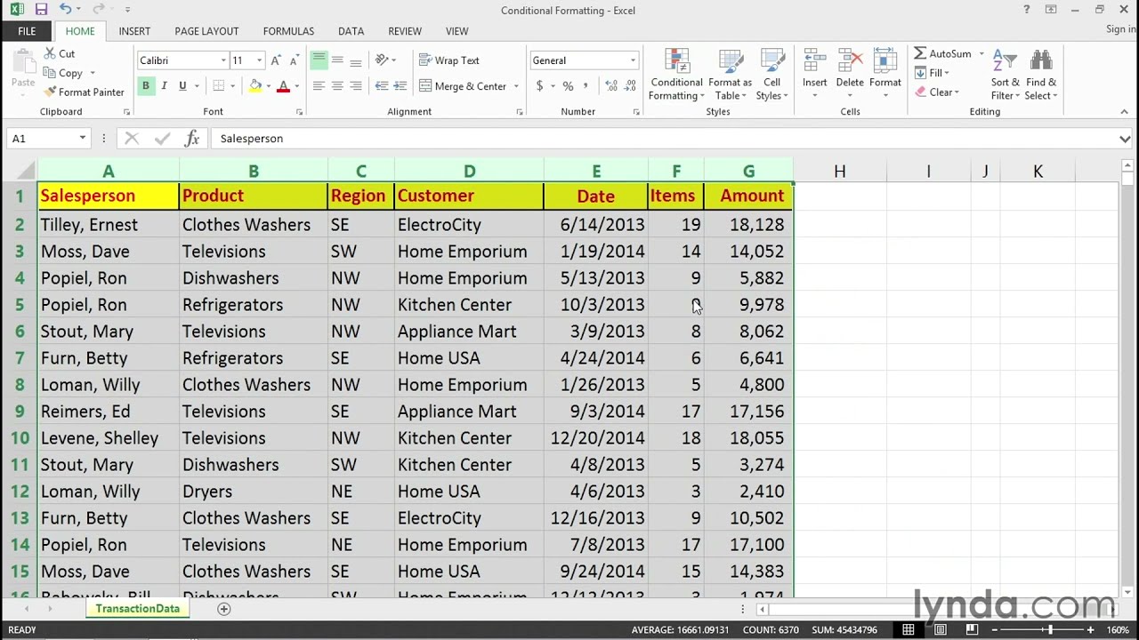
Task: Undo the last action
Action: (x=66, y=10)
